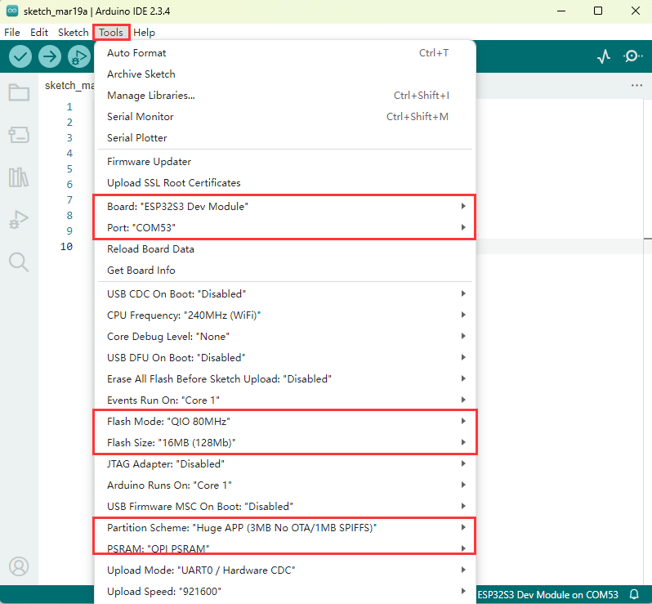Open the Help menu

[144, 33]
